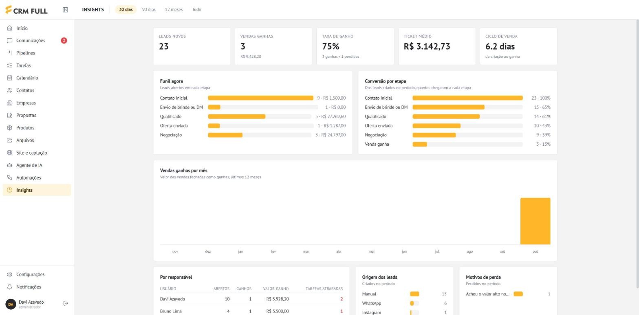Open Comunicações via its chat icon

(x=10, y=41)
